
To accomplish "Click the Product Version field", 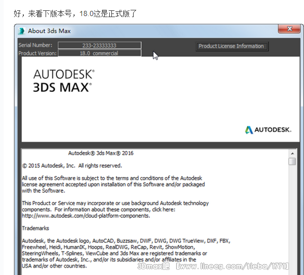I will 99,53.
